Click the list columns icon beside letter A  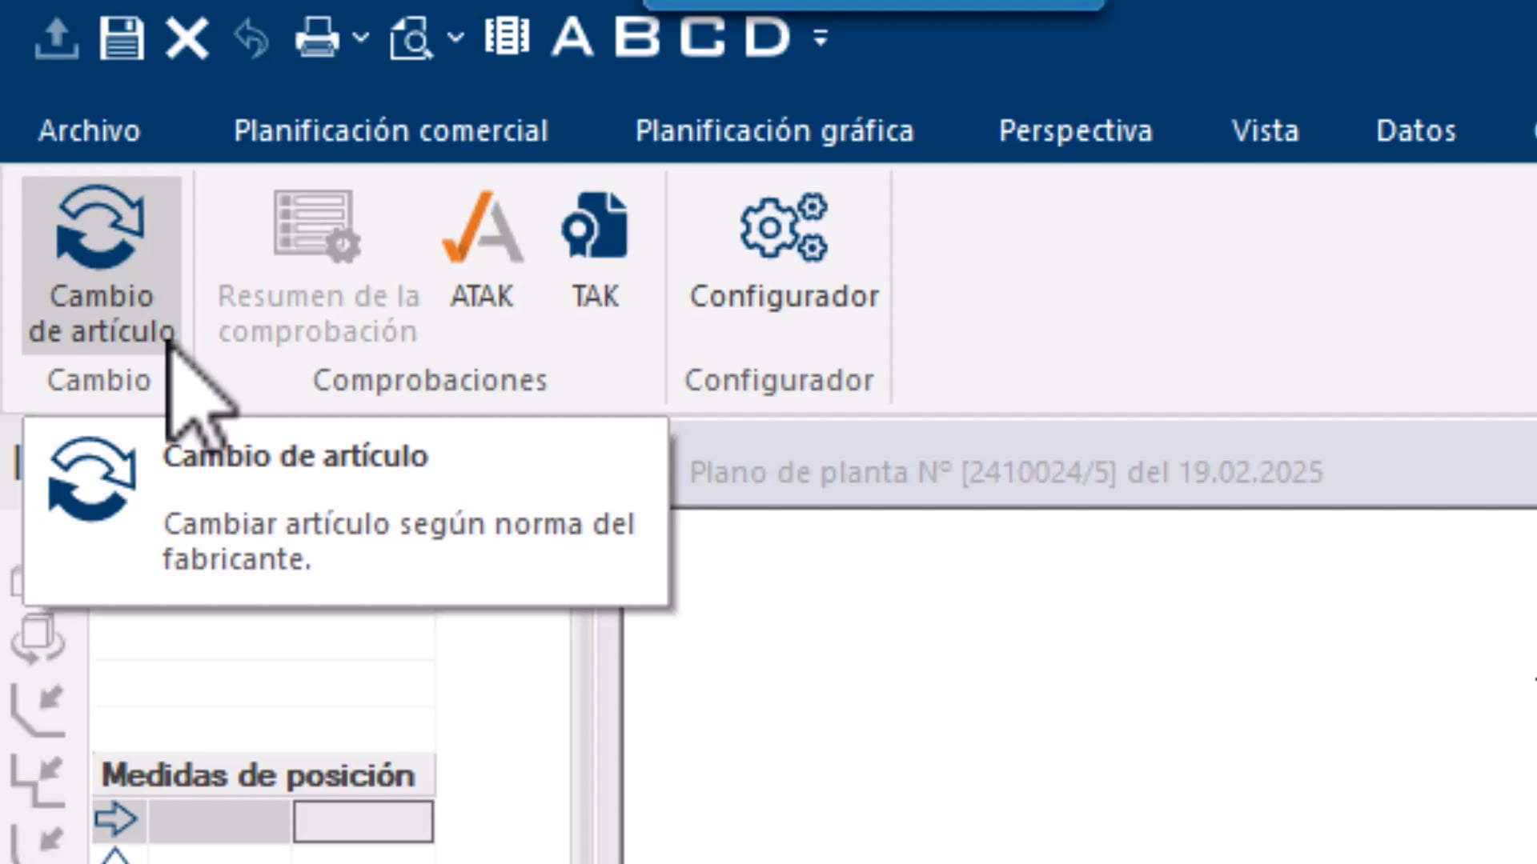coord(507,37)
